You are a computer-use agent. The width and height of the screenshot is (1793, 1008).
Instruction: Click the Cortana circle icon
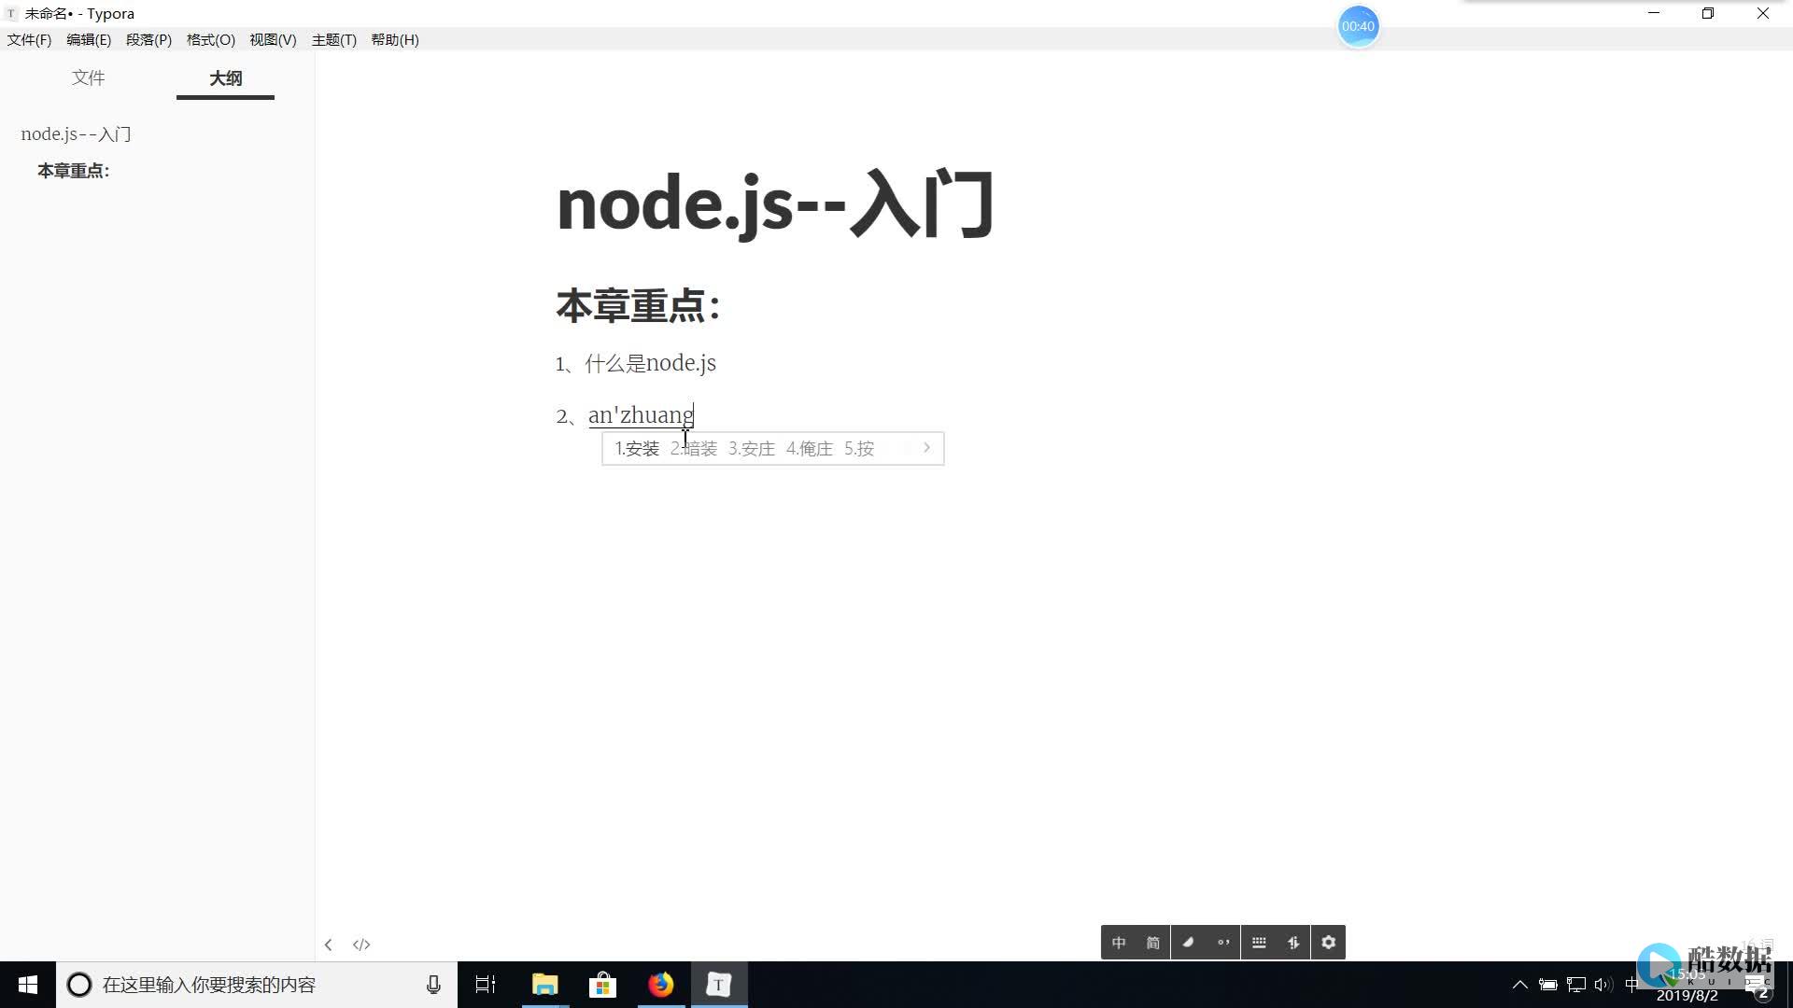[79, 985]
